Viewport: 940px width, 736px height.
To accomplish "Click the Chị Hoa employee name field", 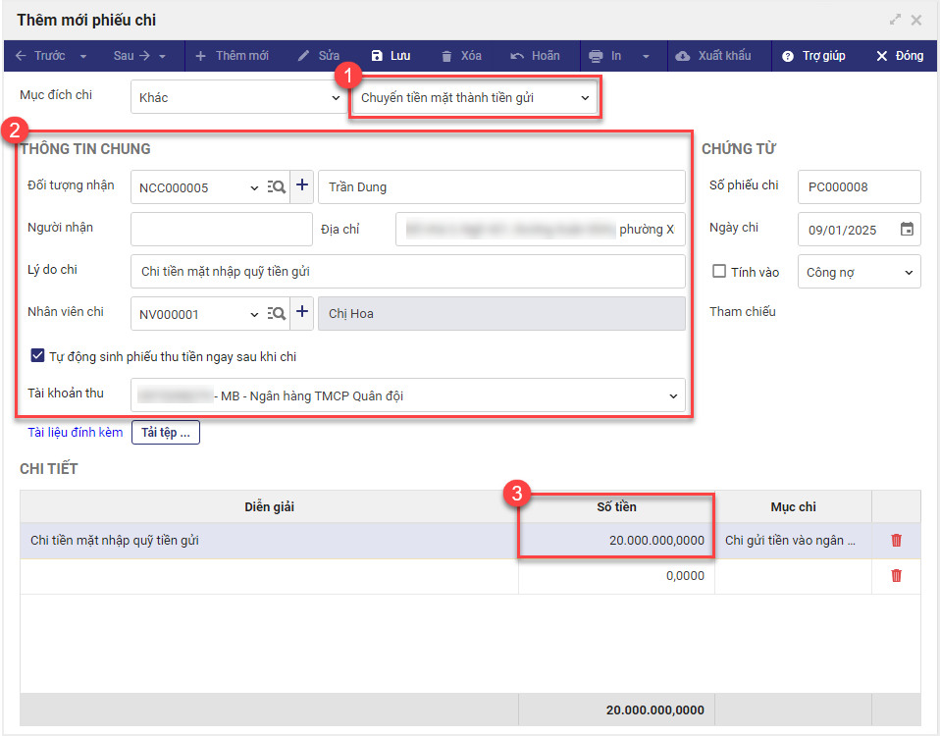I will (x=501, y=313).
